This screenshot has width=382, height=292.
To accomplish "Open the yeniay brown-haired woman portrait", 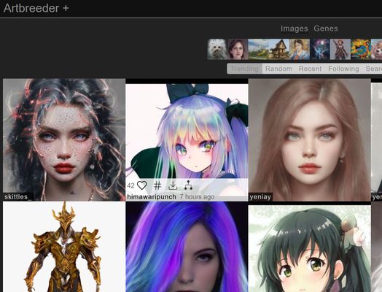I will [310, 139].
